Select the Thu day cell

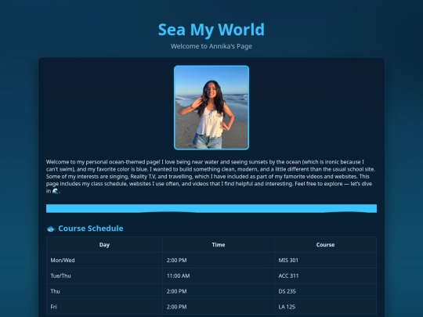[x=104, y=291]
